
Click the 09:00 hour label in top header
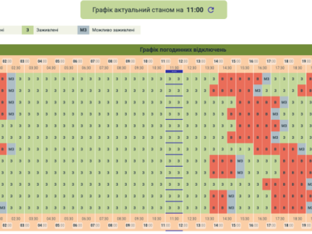pos(130,61)
